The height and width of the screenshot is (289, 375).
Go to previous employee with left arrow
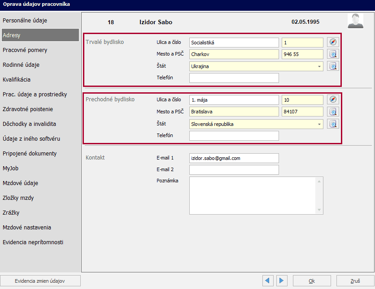click(268, 280)
